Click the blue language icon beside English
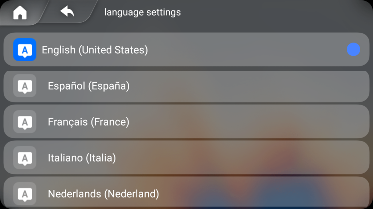 tap(25, 50)
